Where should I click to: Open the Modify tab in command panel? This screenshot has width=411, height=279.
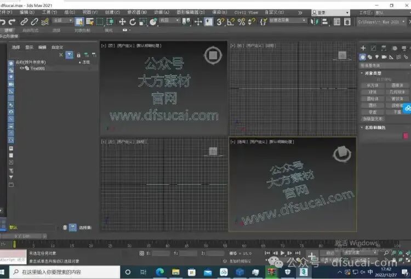[373, 48]
